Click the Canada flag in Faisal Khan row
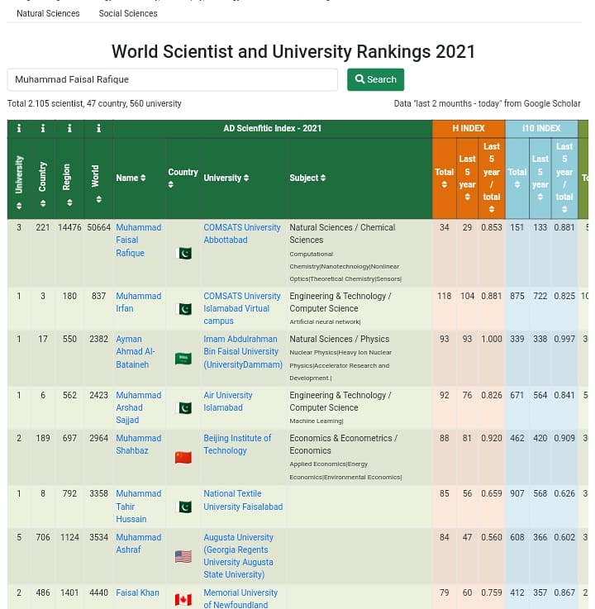The image size is (595, 609). click(x=183, y=600)
